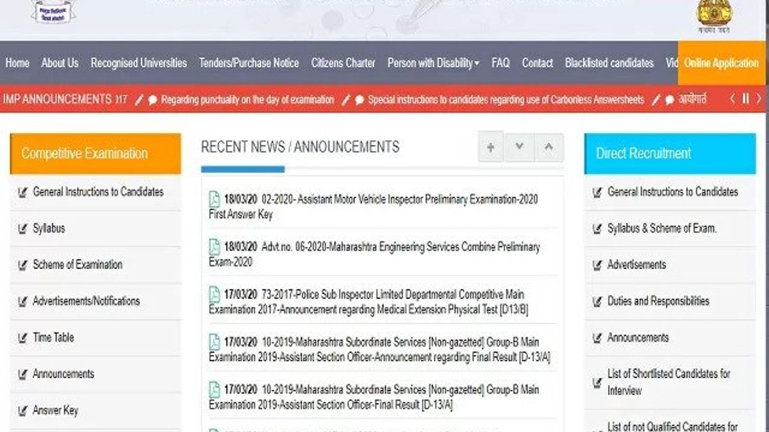Open Assistant Motor Vehicle Inspector Answer Key news
Viewport: 769px width, 432px height.
coord(374,207)
